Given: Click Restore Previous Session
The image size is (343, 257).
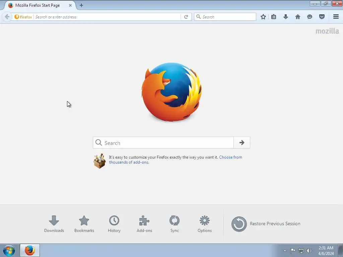Looking at the screenshot, I should tap(266, 224).
